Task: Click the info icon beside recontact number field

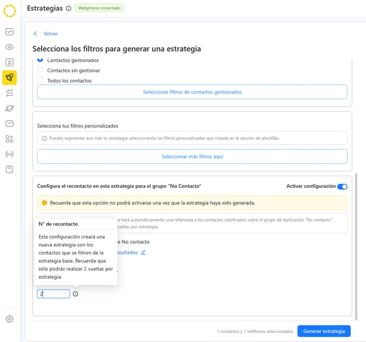Action: click(x=75, y=294)
